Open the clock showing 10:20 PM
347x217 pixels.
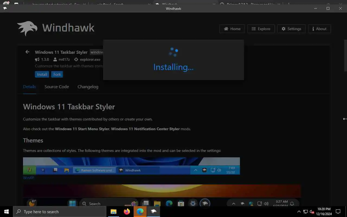tap(324, 212)
